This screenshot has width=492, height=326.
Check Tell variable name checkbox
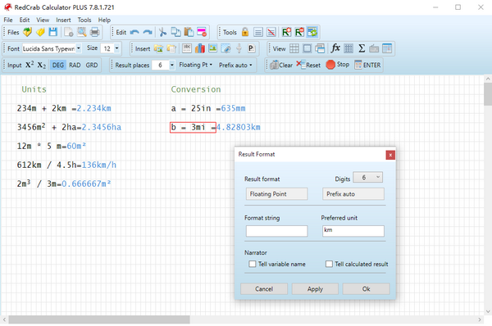tap(253, 264)
